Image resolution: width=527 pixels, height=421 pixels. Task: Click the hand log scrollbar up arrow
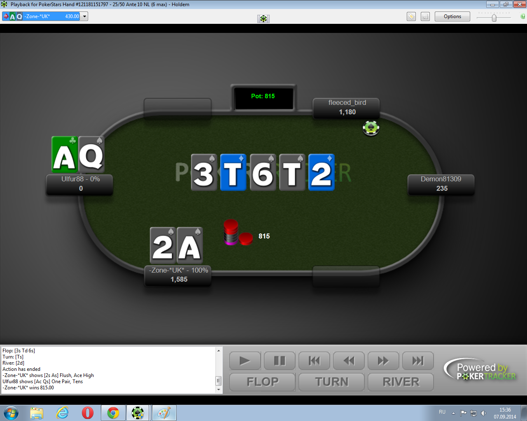click(x=219, y=350)
